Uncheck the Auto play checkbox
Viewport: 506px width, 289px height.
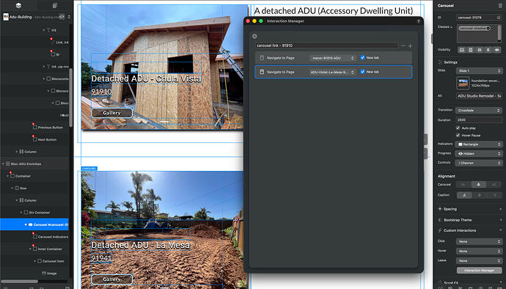(458, 128)
